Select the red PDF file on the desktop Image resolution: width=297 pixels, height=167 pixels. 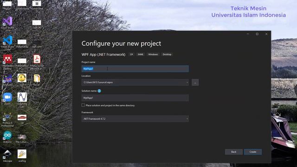(37, 62)
